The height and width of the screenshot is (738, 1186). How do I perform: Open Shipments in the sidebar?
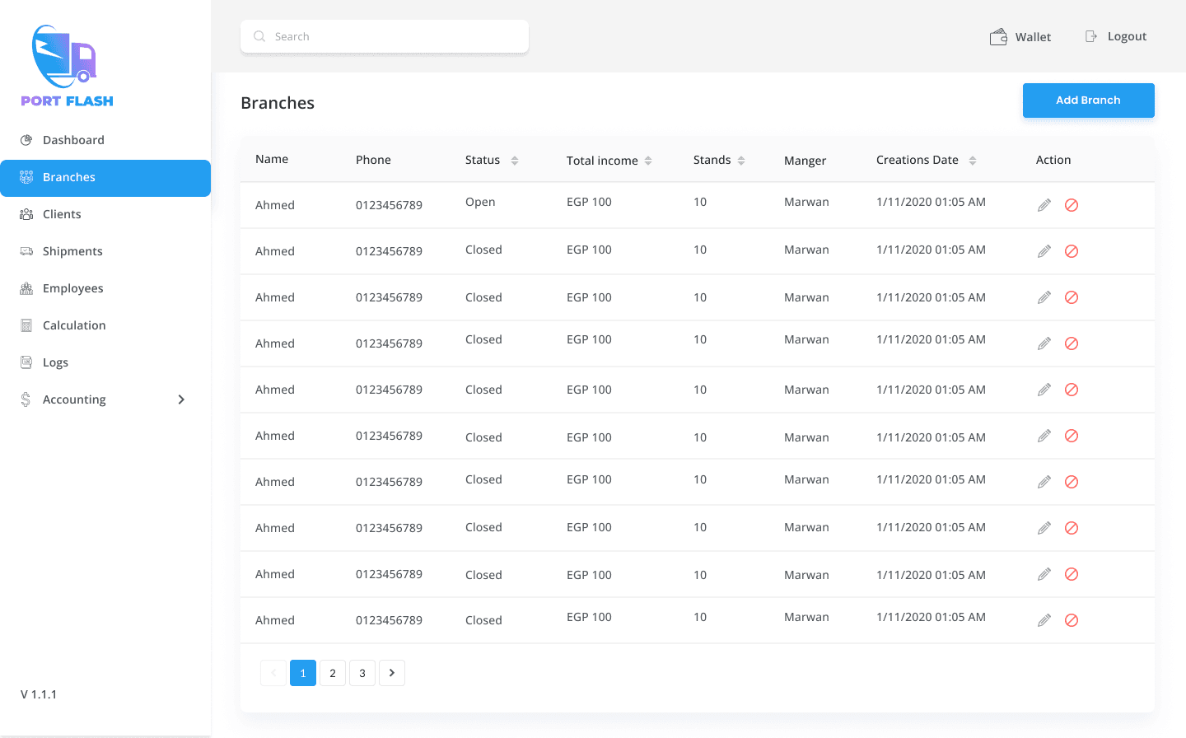72,251
